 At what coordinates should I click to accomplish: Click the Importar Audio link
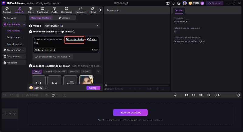point(74,39)
